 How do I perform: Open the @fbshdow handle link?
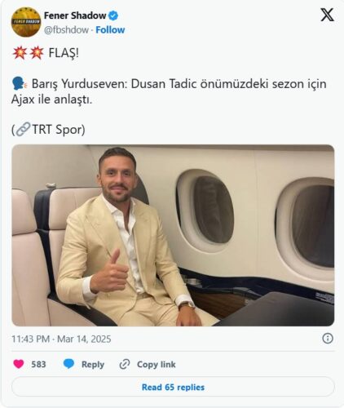pos(66,29)
